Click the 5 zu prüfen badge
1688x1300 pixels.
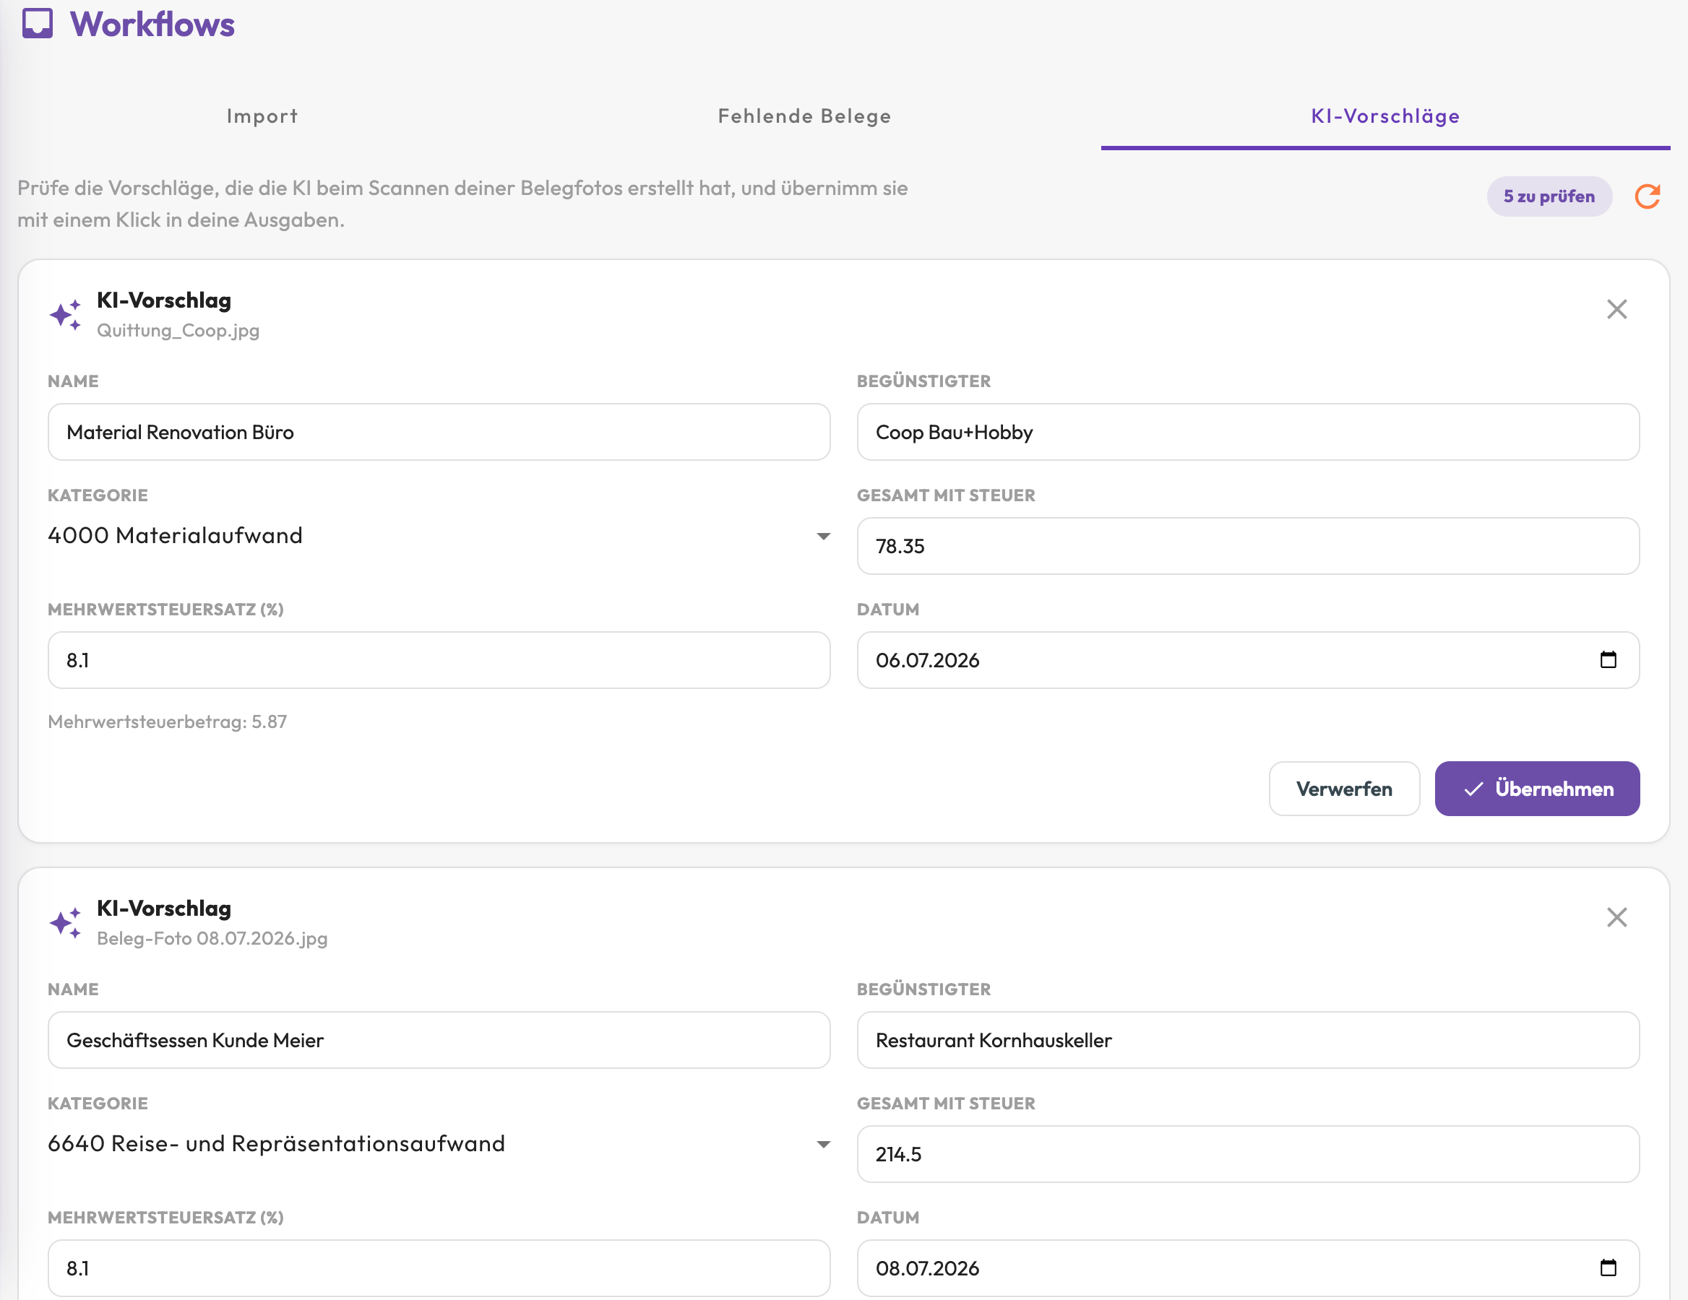point(1549,196)
